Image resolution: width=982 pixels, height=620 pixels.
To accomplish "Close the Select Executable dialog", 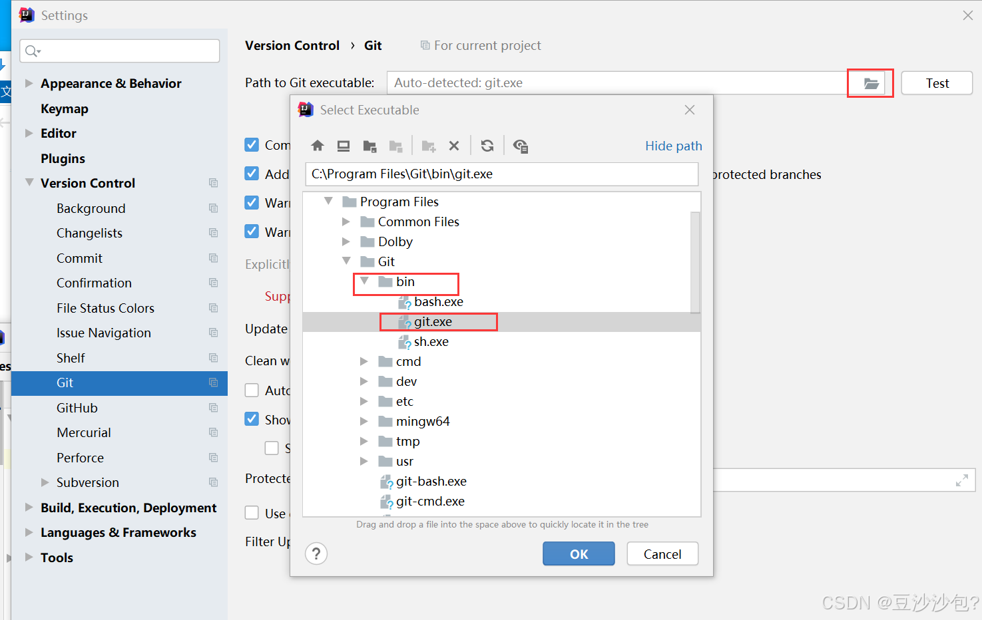I will coord(690,110).
